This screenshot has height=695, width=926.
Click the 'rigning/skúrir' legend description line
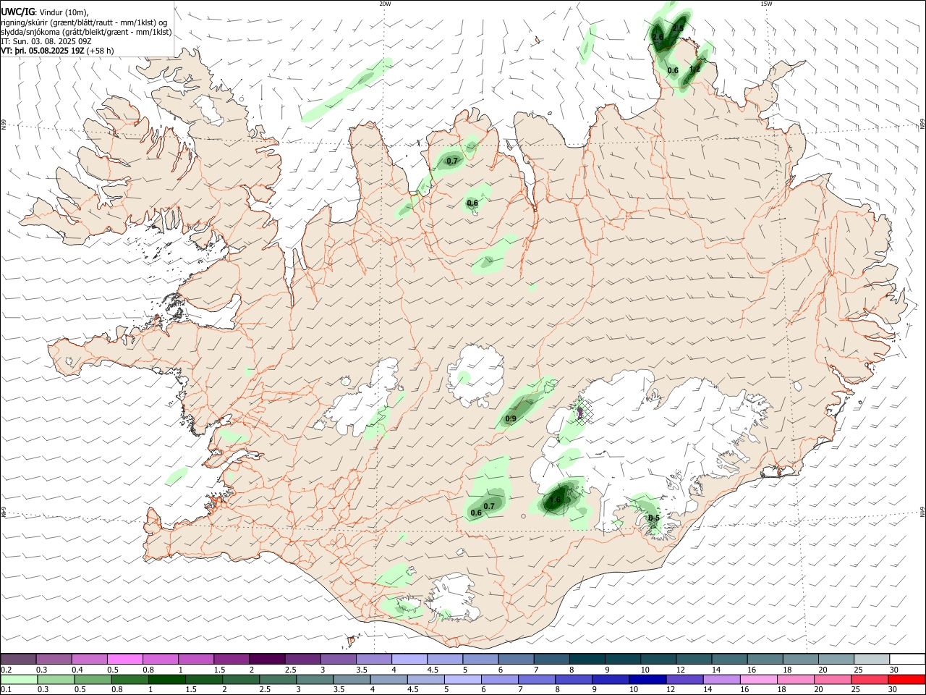(84, 22)
